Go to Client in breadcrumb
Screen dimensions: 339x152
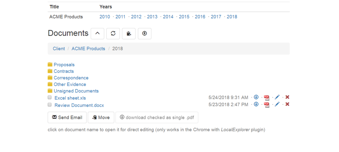[x=59, y=49]
